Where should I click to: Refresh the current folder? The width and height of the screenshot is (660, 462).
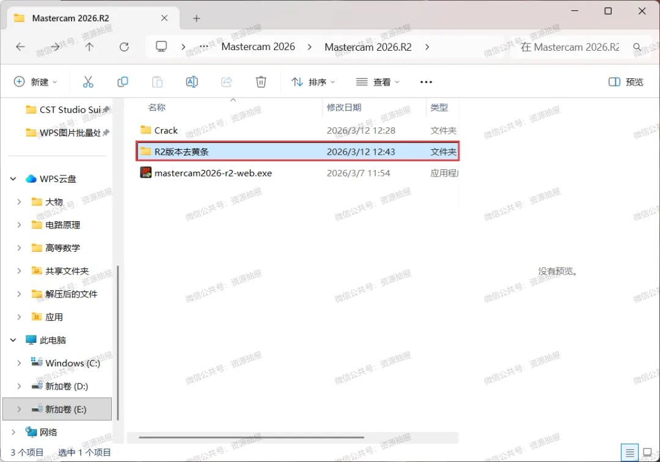124,46
